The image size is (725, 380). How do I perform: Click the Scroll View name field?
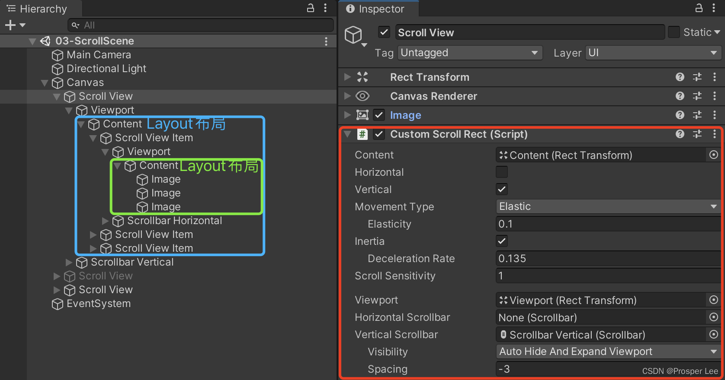pyautogui.click(x=530, y=32)
